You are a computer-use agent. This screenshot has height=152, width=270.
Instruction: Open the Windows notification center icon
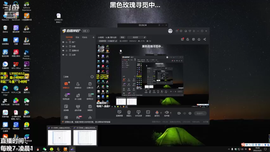click(x=265, y=149)
